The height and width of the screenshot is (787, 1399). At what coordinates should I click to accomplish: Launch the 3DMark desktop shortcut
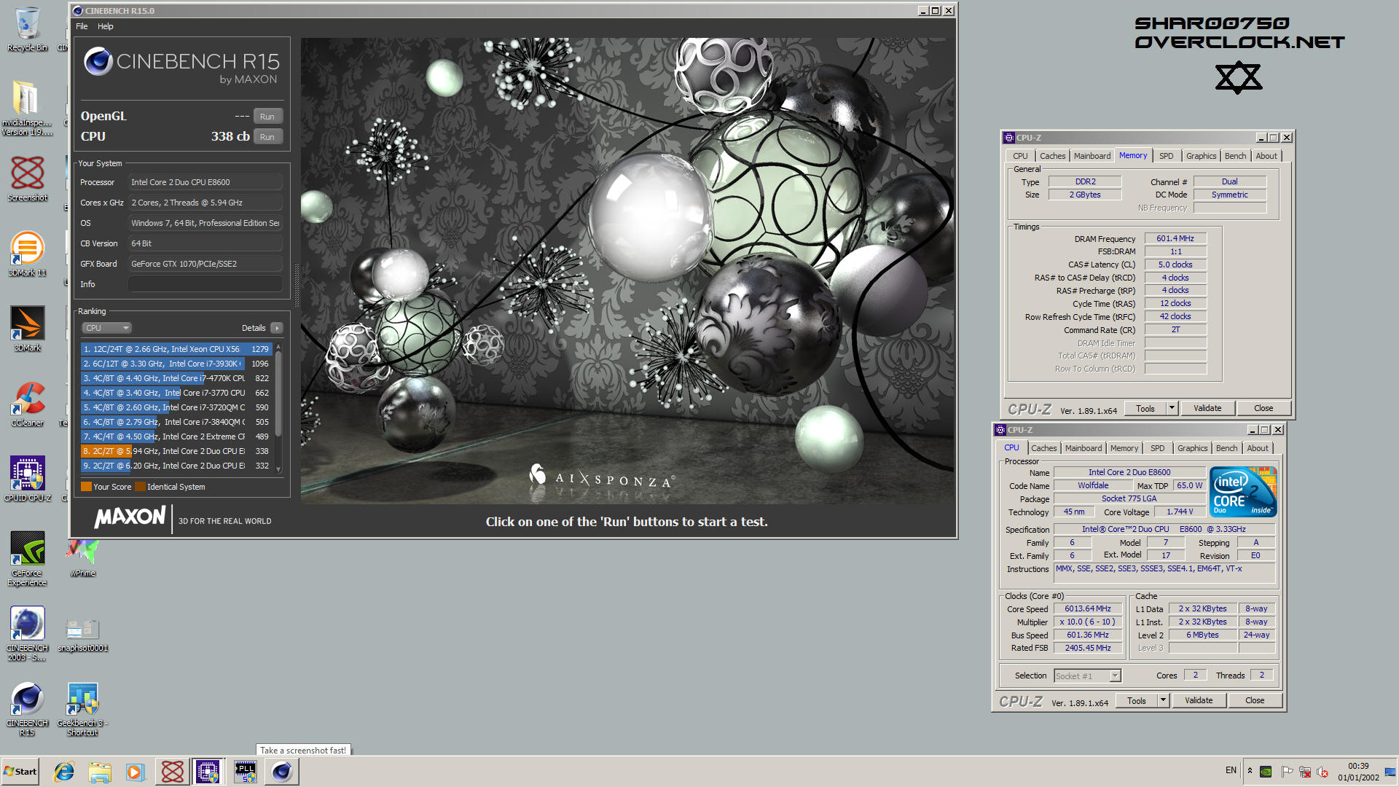tap(27, 329)
